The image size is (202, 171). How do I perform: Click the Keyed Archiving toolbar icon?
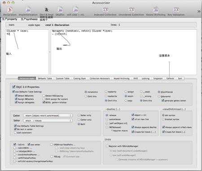156,10
